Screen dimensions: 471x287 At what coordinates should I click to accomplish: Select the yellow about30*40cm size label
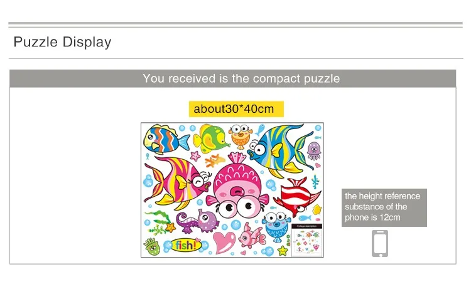tap(236, 109)
